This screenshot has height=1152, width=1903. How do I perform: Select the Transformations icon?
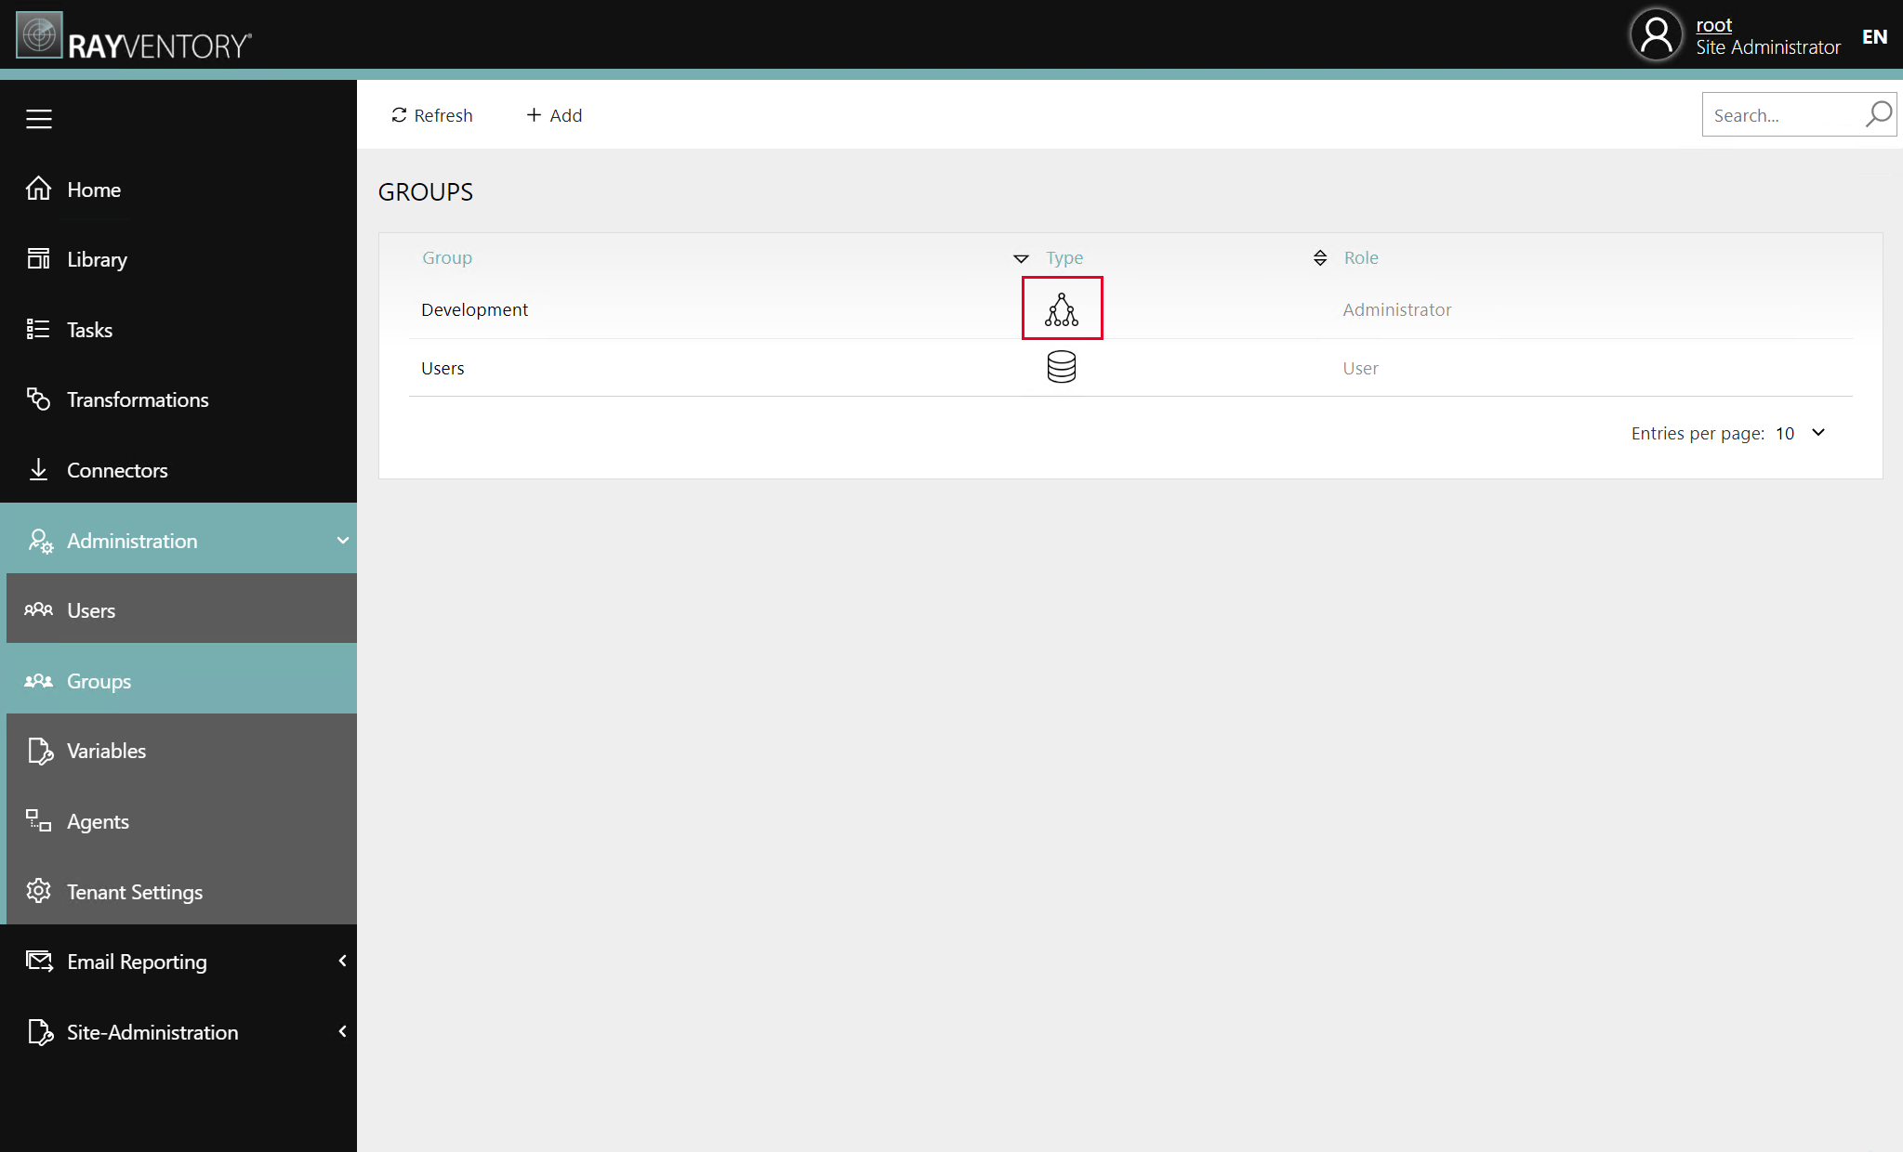(38, 399)
